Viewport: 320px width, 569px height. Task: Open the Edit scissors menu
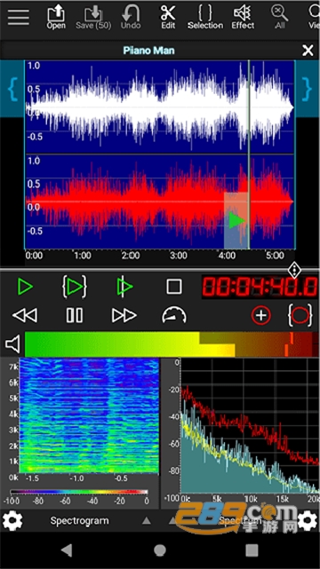168,17
